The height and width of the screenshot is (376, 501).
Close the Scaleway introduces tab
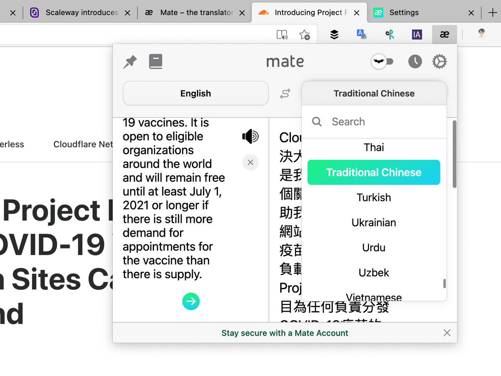pos(127,13)
